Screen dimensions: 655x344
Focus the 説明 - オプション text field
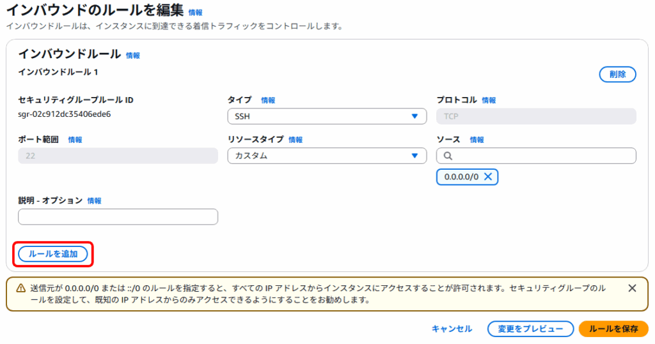pyautogui.click(x=118, y=217)
